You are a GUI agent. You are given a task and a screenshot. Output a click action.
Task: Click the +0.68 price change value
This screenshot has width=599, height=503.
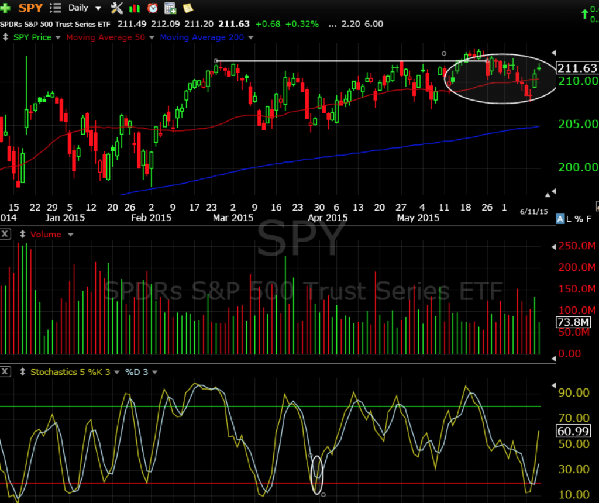click(x=268, y=24)
